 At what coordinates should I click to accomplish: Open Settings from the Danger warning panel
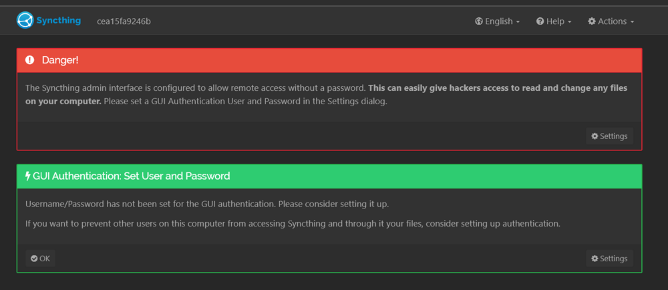(609, 136)
